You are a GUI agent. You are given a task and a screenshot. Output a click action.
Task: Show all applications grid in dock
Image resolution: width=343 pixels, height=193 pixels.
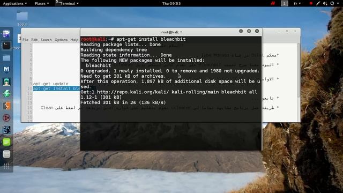(x=6, y=166)
